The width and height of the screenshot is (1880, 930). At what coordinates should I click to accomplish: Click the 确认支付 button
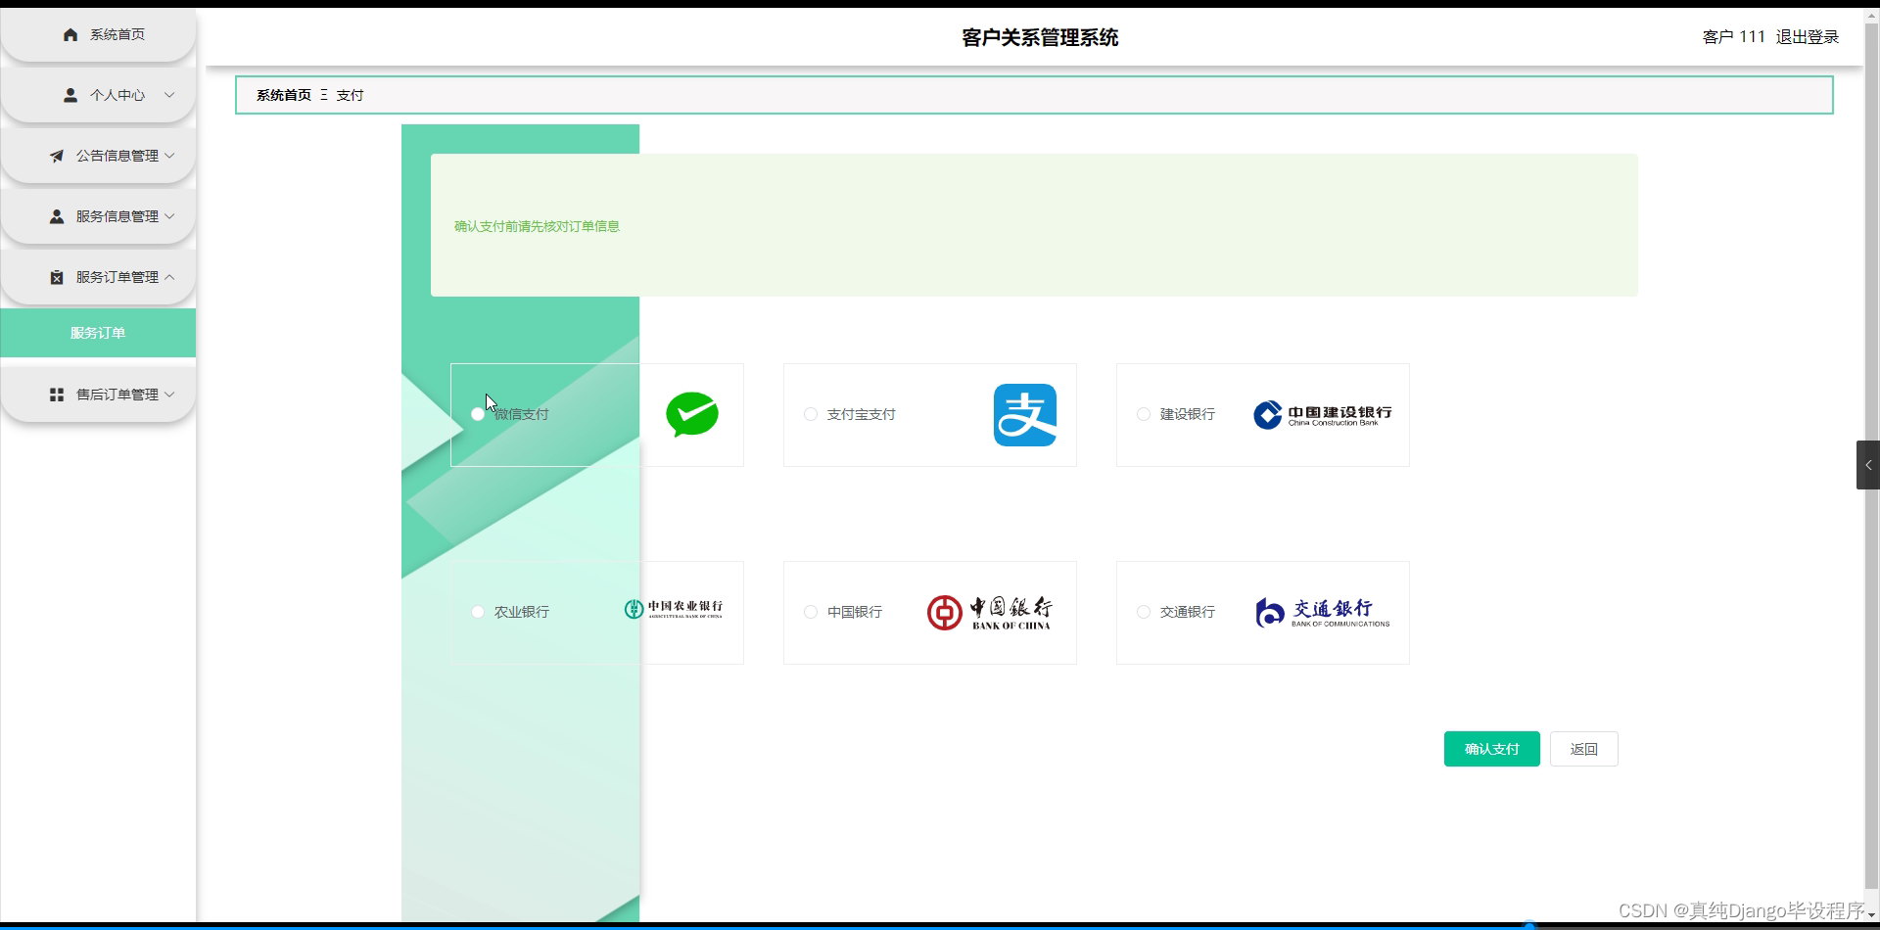[x=1490, y=748]
